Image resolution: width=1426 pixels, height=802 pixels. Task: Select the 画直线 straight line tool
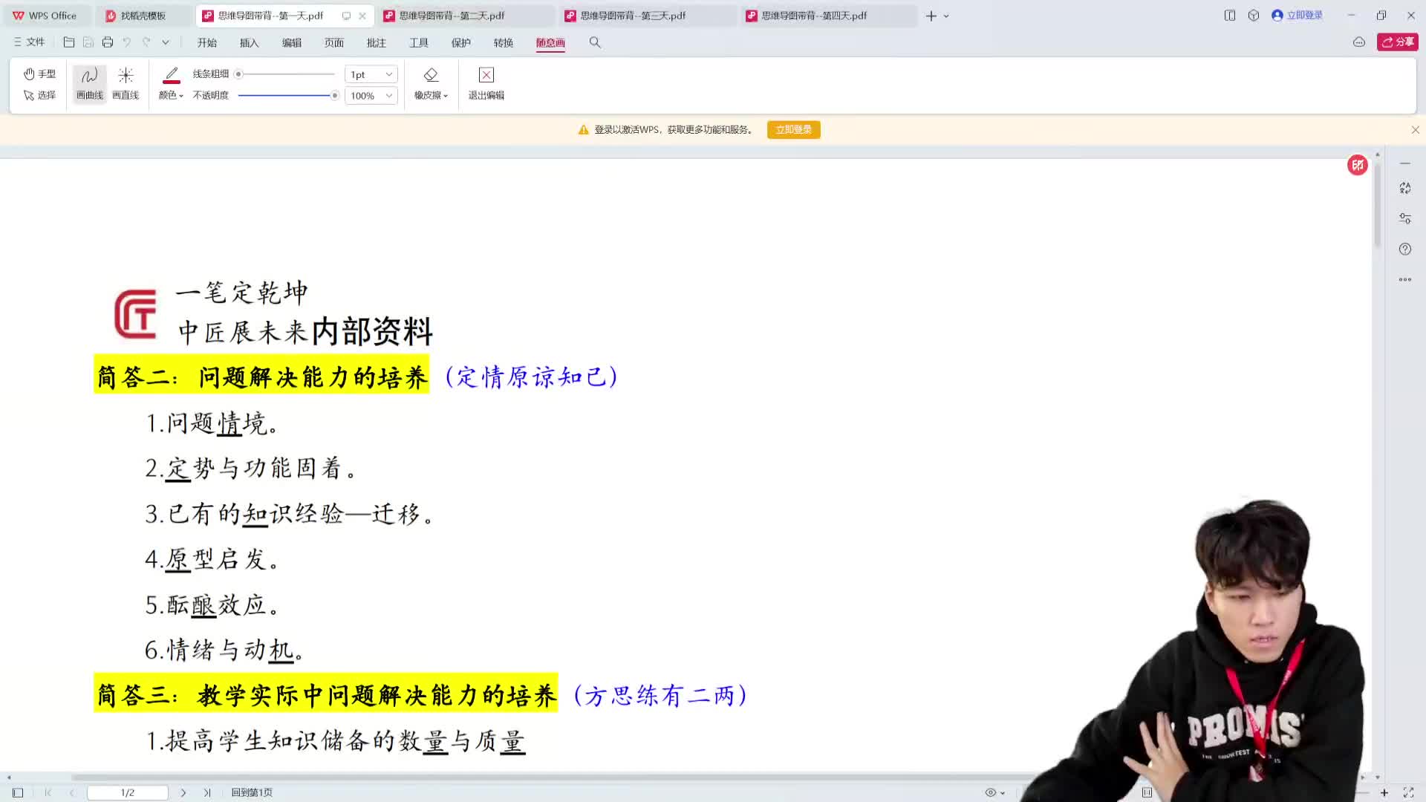click(x=126, y=83)
